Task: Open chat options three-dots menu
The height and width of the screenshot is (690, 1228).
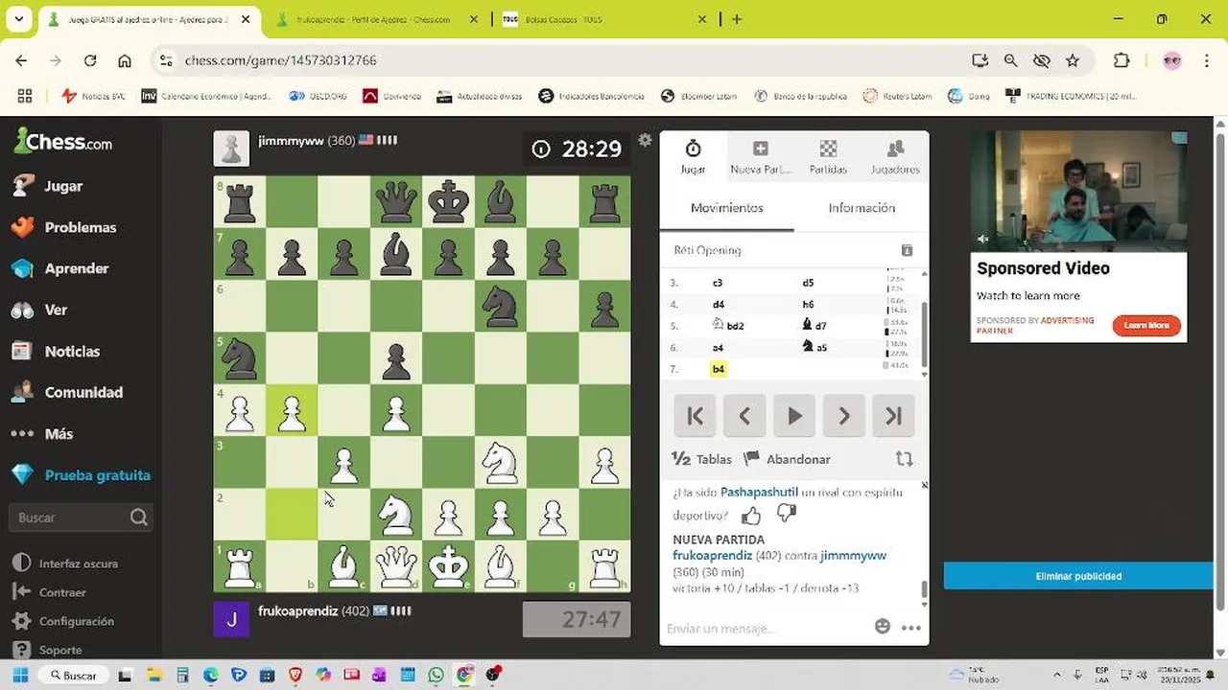Action: 911,628
